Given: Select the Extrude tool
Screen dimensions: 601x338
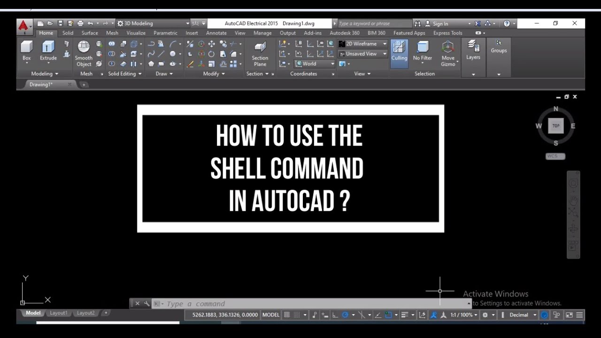Looking at the screenshot, I should [x=48, y=51].
